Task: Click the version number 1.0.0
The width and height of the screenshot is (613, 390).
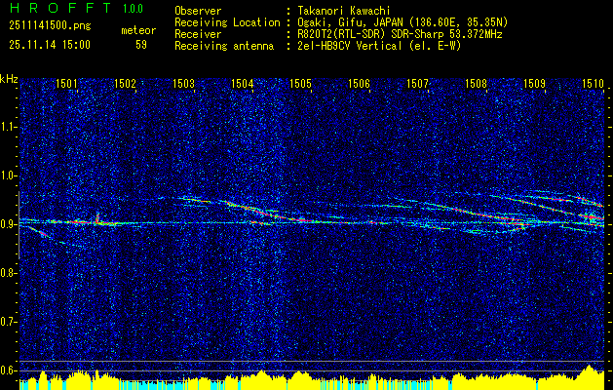Action: tap(134, 9)
